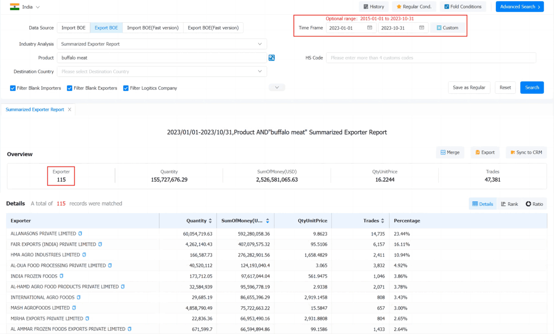Copy INDIA FROZEN FOODS name icon
This screenshot has height=334, width=554.
pos(61,276)
